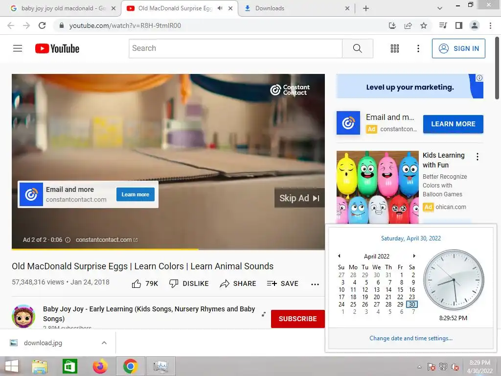This screenshot has width=501, height=376.
Task: Click the SUBSCRIBE button
Action: pos(298,319)
